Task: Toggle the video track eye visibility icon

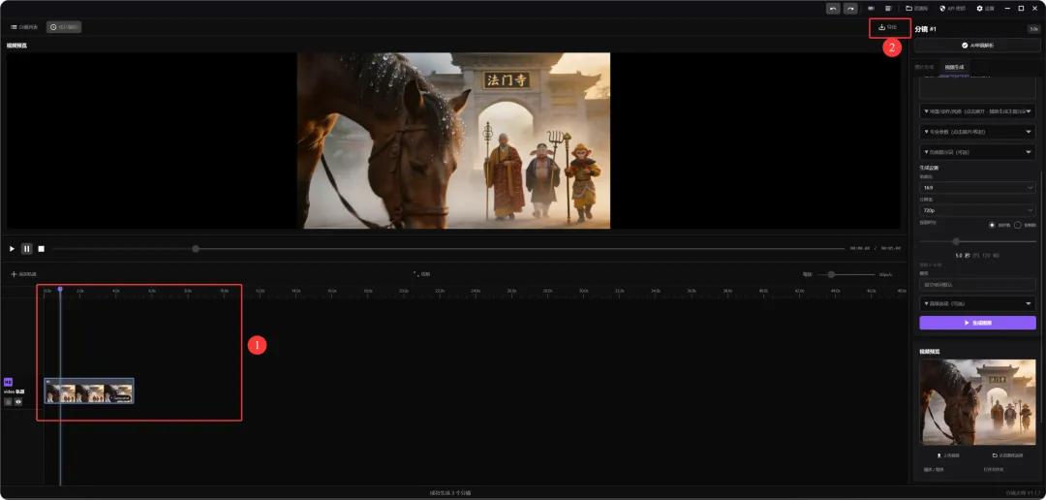Action: click(18, 401)
